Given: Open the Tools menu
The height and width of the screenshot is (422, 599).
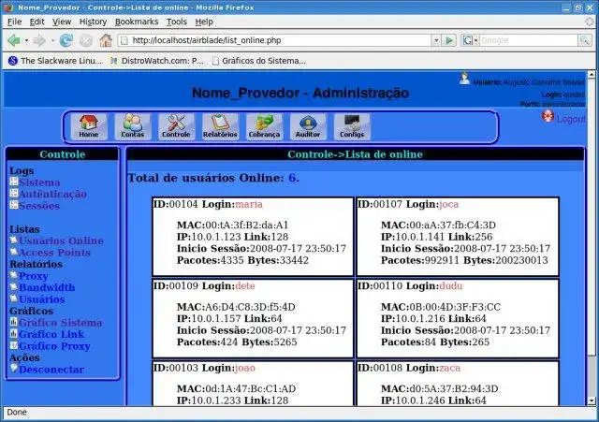Looking at the screenshot, I should pos(177,22).
